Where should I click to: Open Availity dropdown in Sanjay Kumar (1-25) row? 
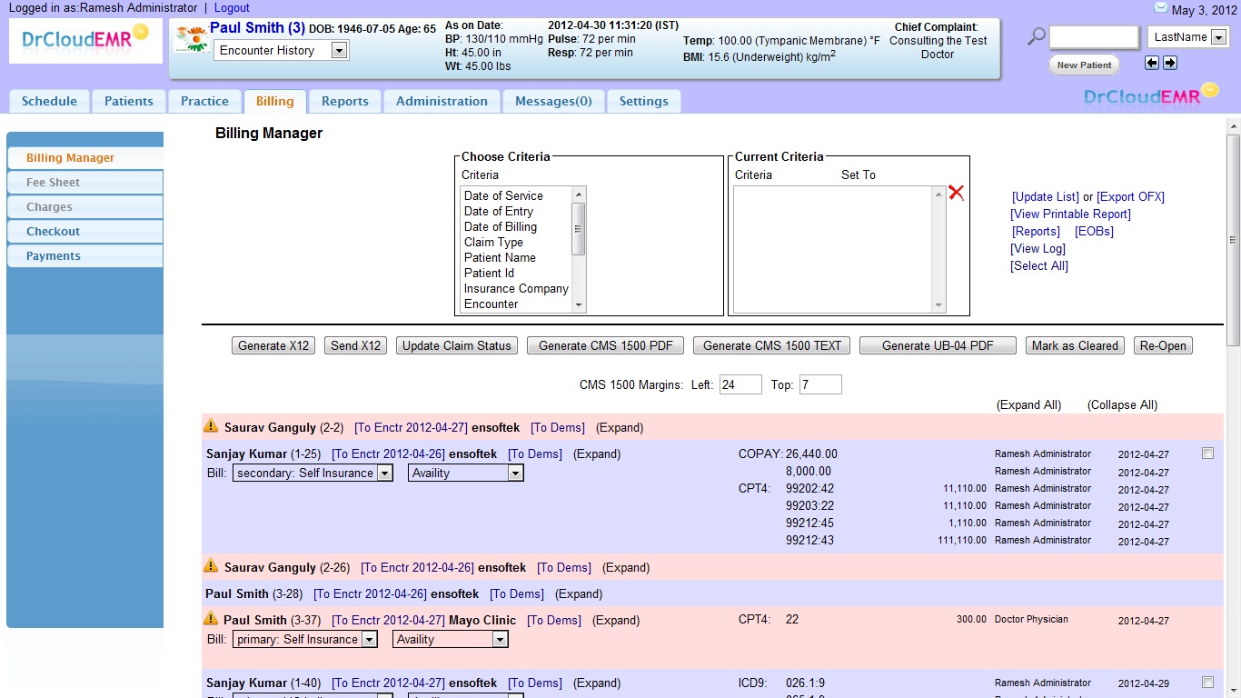point(466,473)
